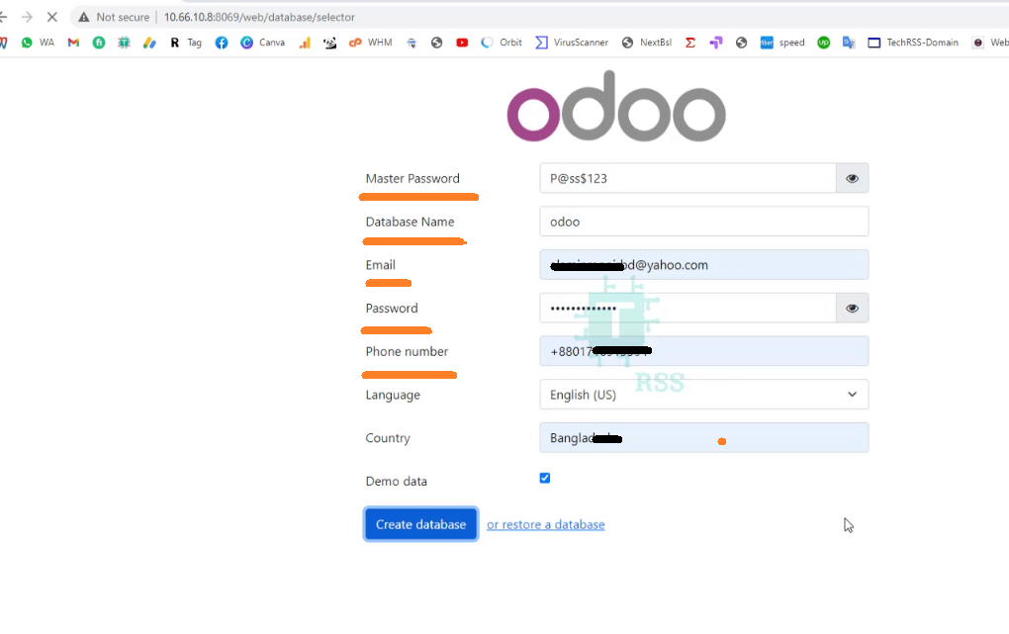Click the browser forward arrow

(x=27, y=18)
